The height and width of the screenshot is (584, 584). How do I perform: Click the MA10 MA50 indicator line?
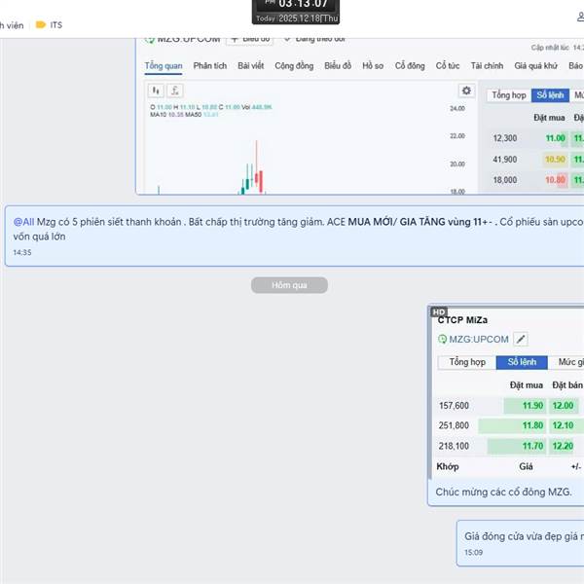184,114
